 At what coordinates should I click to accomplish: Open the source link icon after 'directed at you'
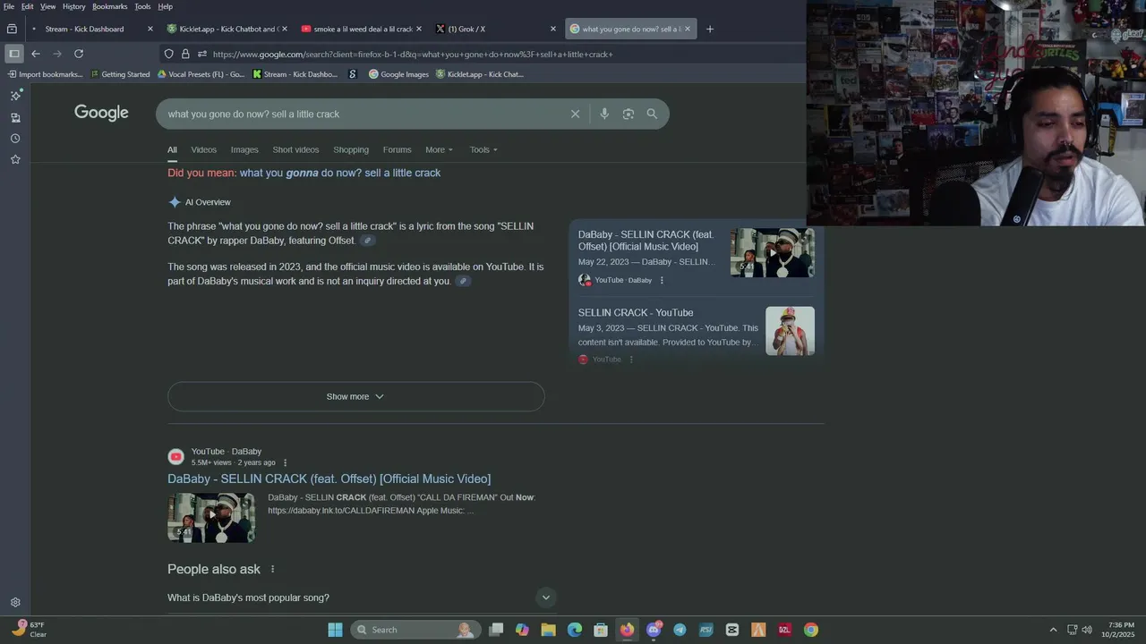(463, 281)
